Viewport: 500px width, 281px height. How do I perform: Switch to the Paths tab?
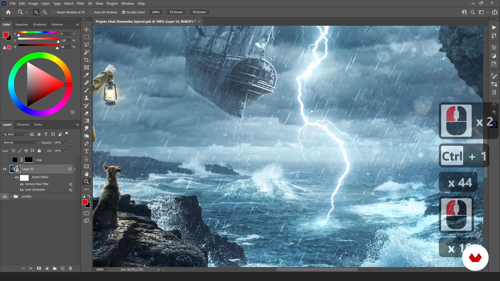(x=38, y=125)
